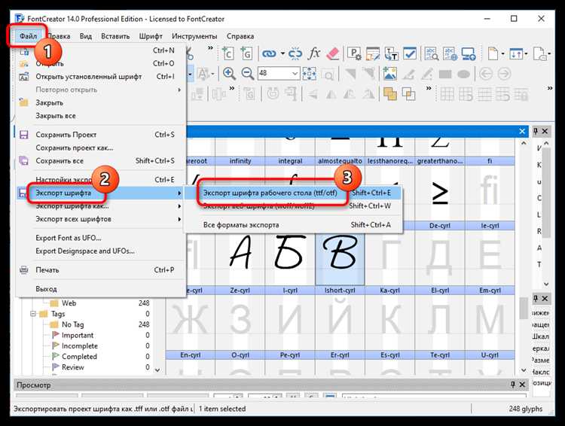Click the add character C icon
Screen dimensions: 565x426
click(x=228, y=53)
